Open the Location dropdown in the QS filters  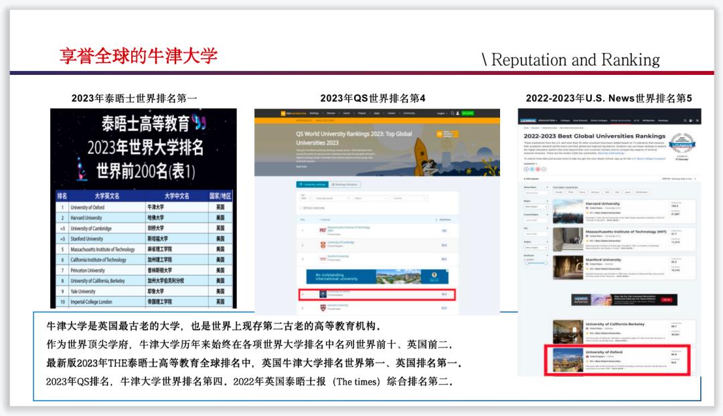(x=410, y=198)
